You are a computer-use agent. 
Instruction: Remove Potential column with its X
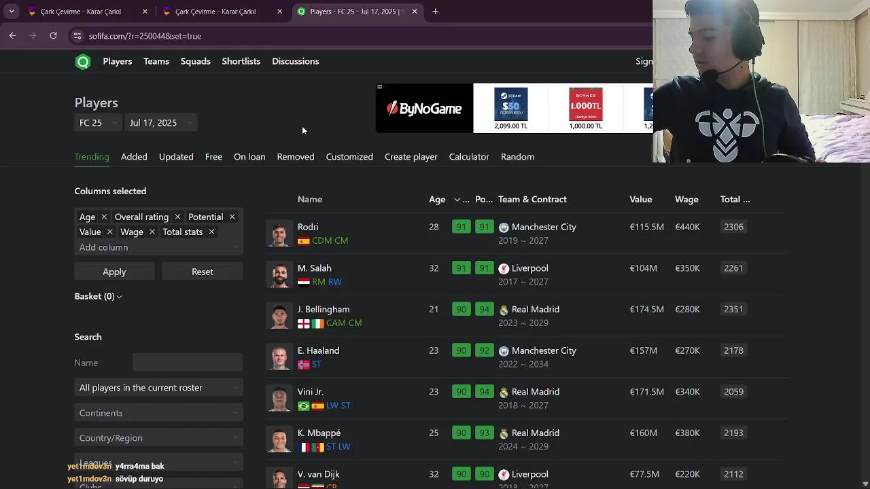(x=232, y=217)
